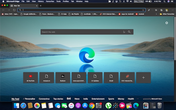
Task: Launch Google Chrome from the Dock
Action: [92, 106]
